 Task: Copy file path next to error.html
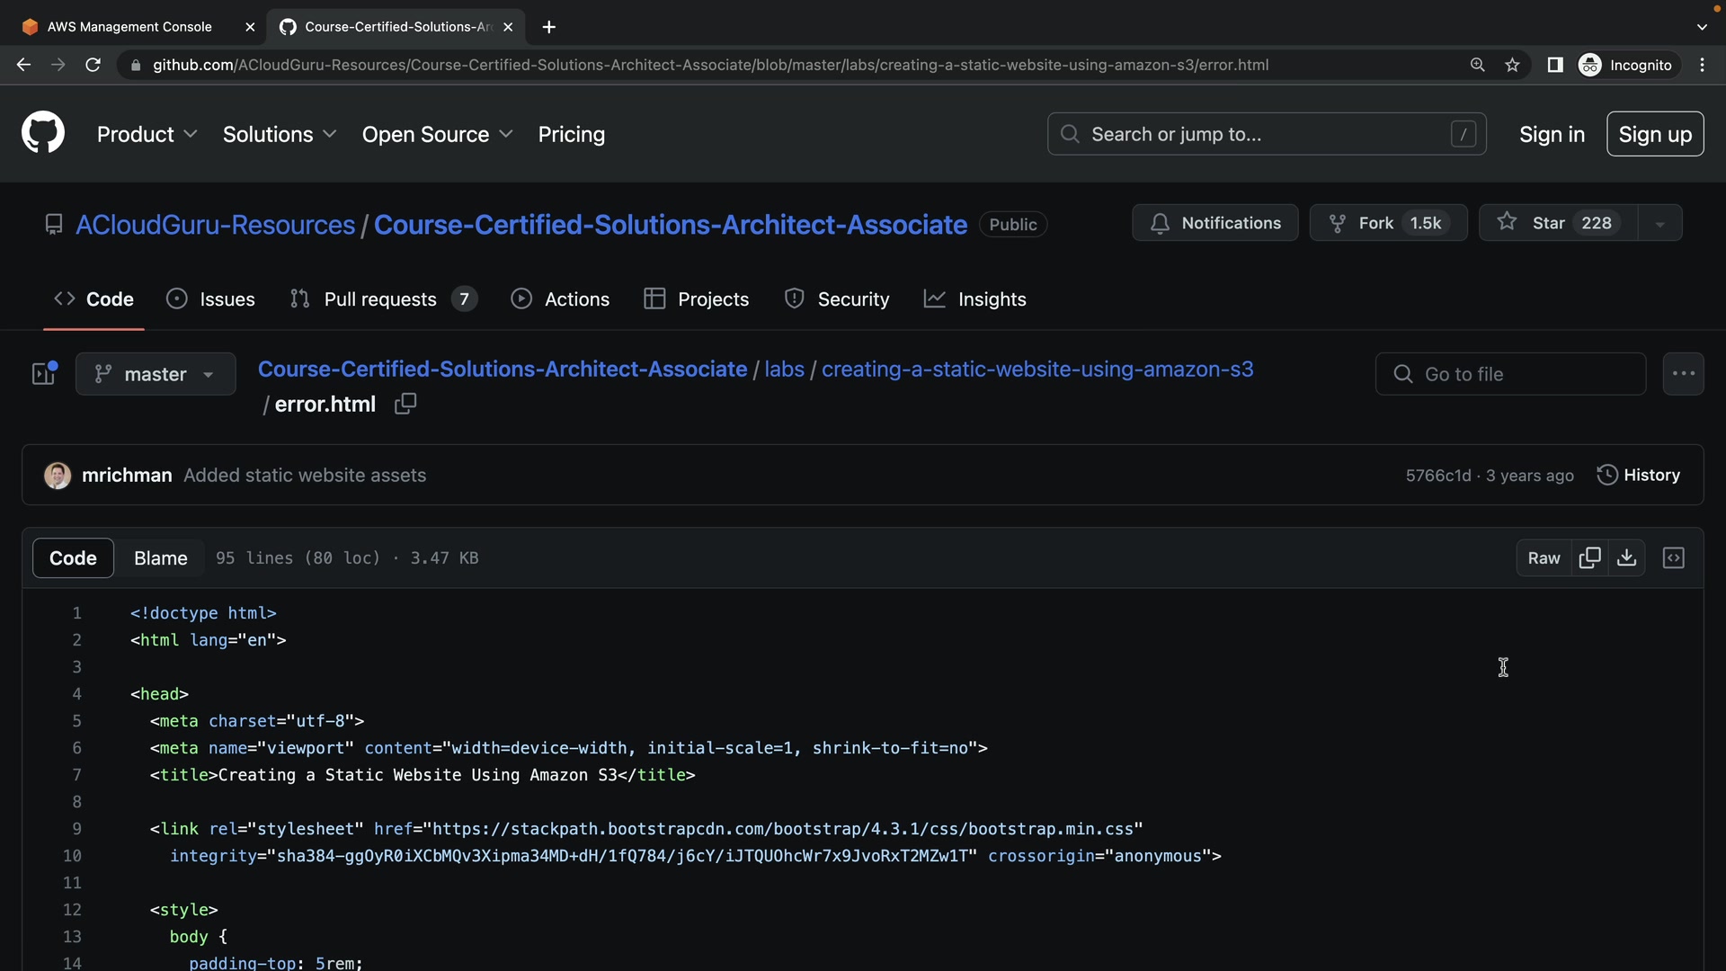coord(405,404)
